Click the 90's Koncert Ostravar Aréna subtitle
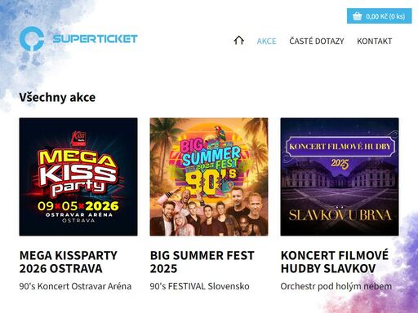This screenshot has height=313, width=418. click(x=75, y=286)
